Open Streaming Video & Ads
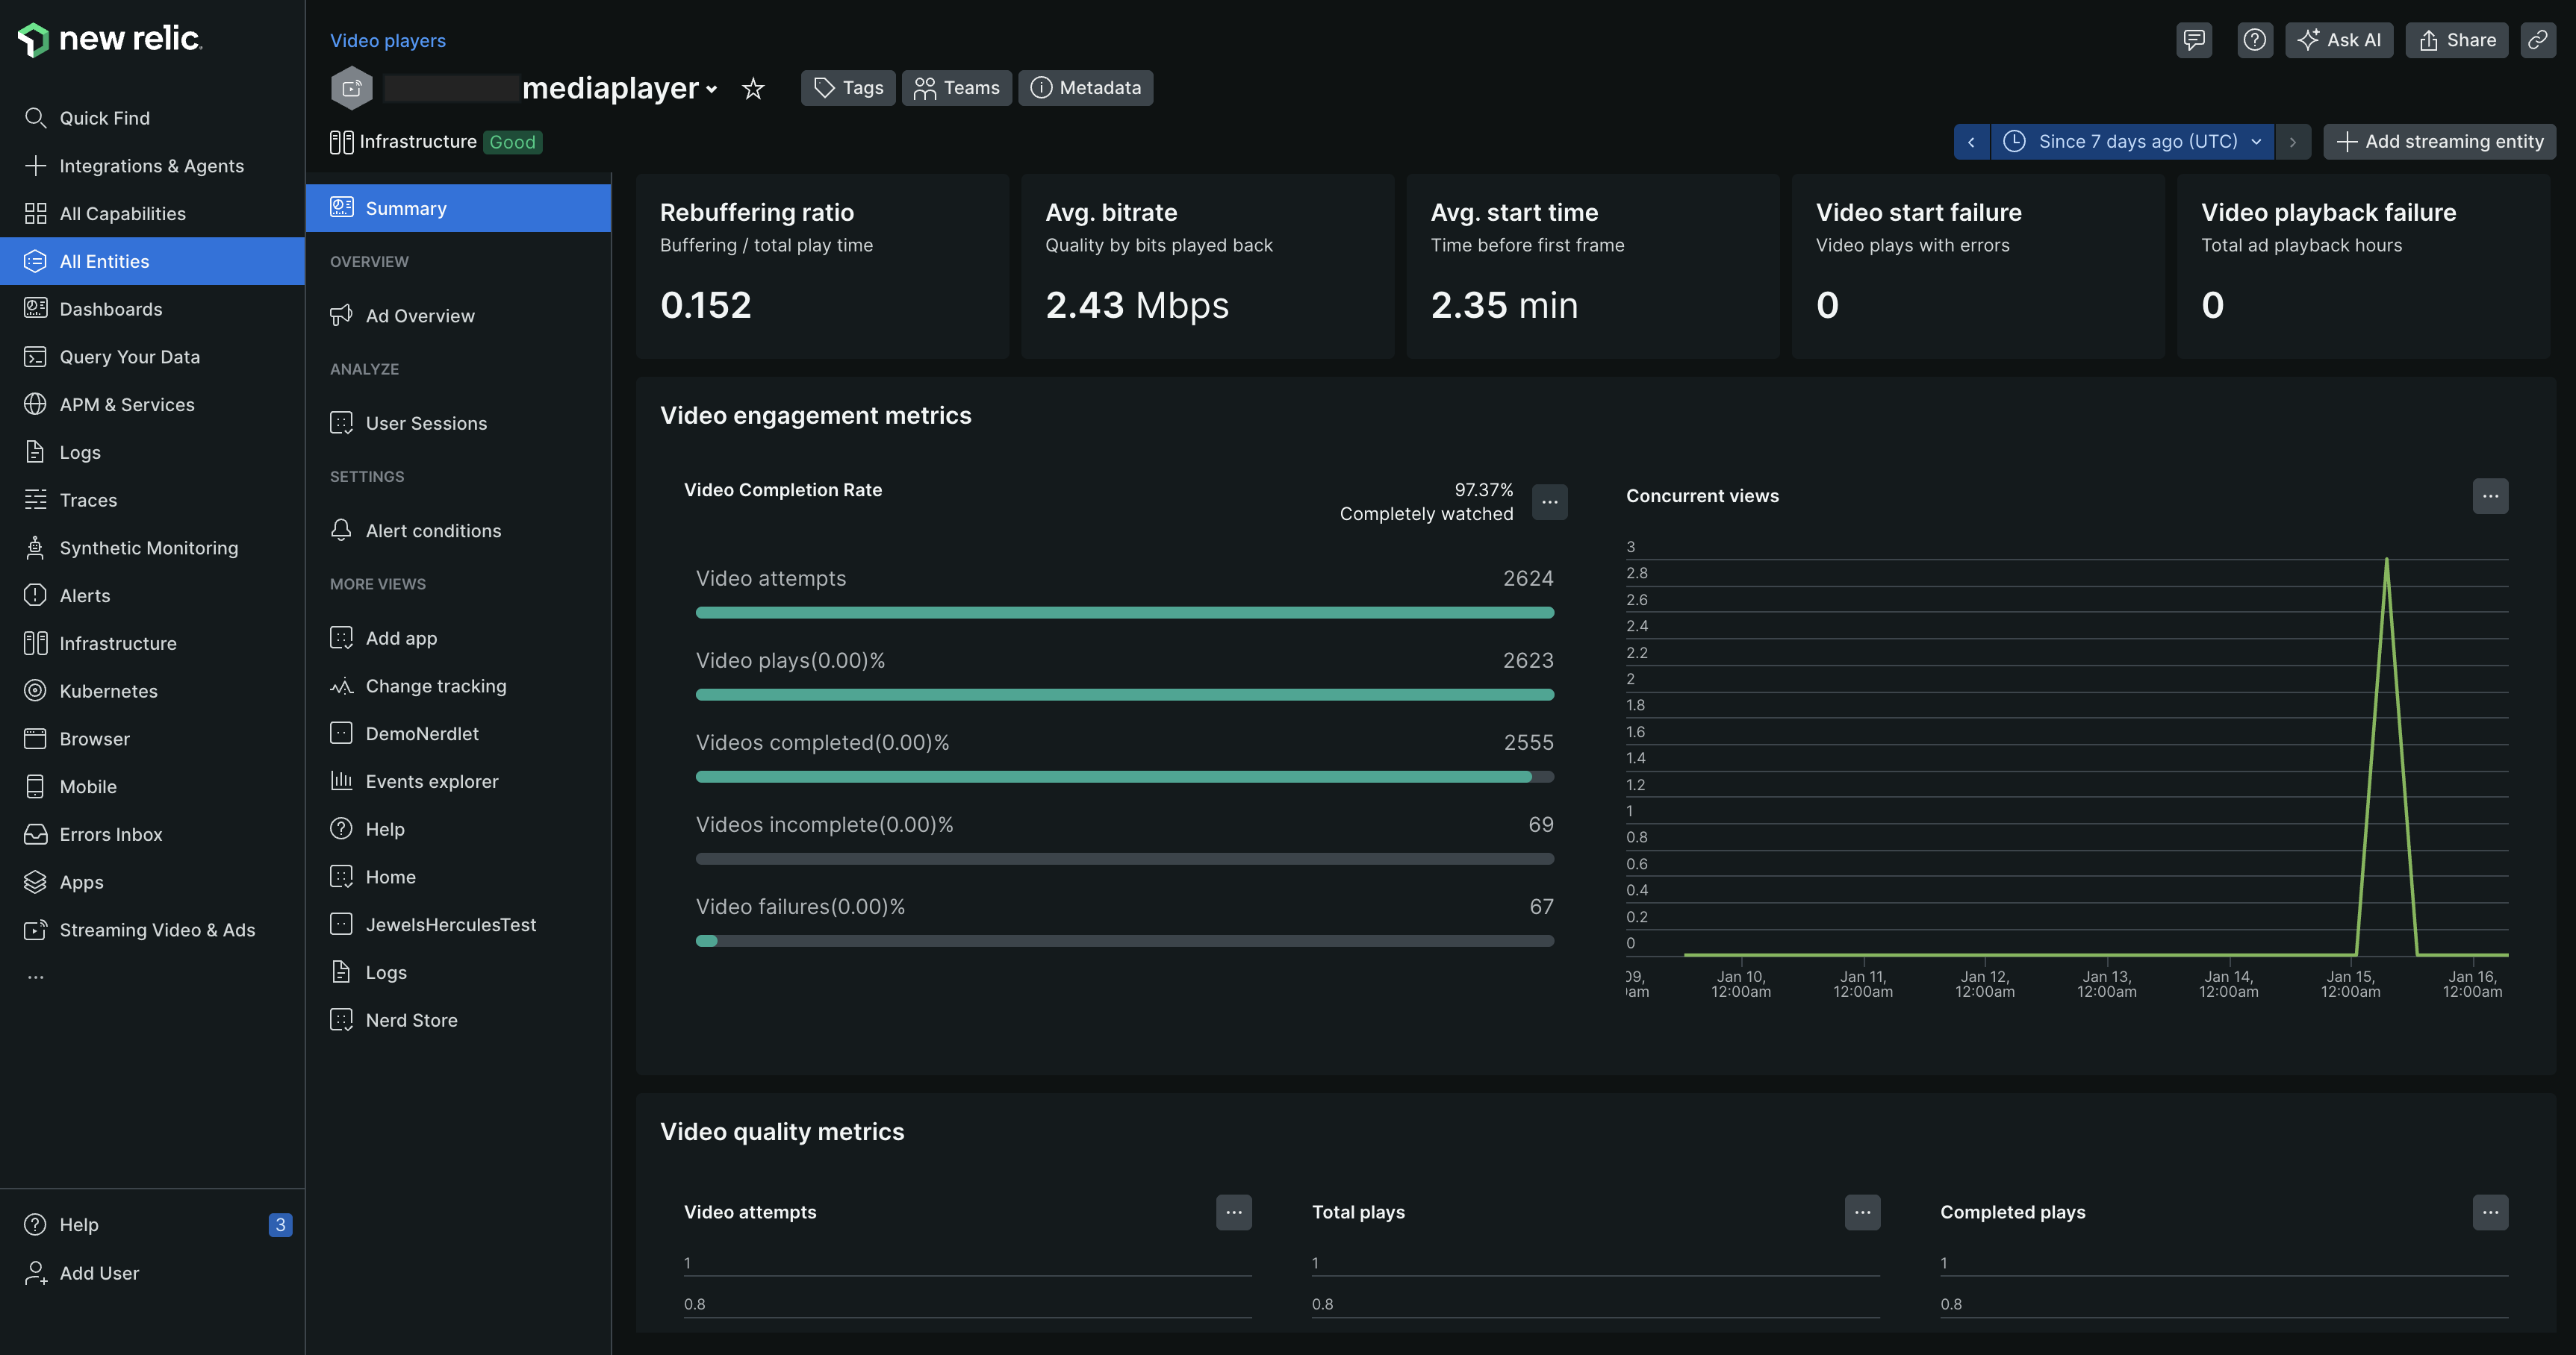2576x1355 pixels. 156,929
